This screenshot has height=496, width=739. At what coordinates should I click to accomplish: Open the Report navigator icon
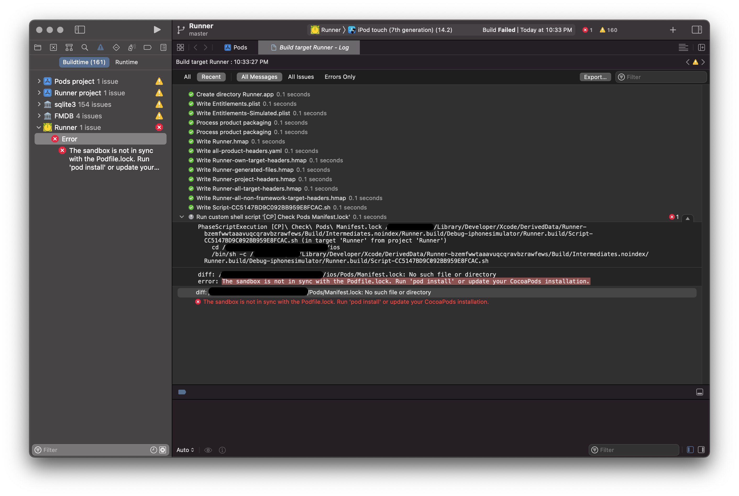click(163, 47)
